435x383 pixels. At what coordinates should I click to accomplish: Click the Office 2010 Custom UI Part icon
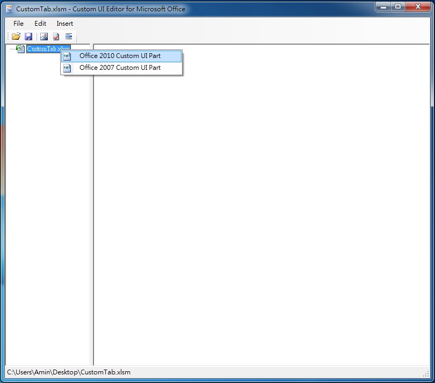67,56
